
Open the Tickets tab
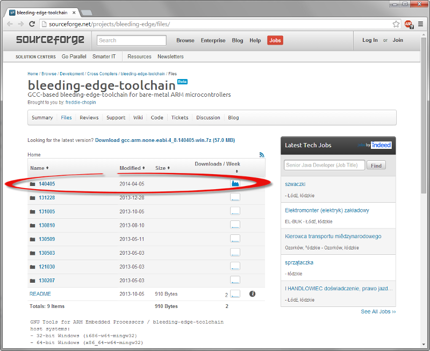[180, 118]
